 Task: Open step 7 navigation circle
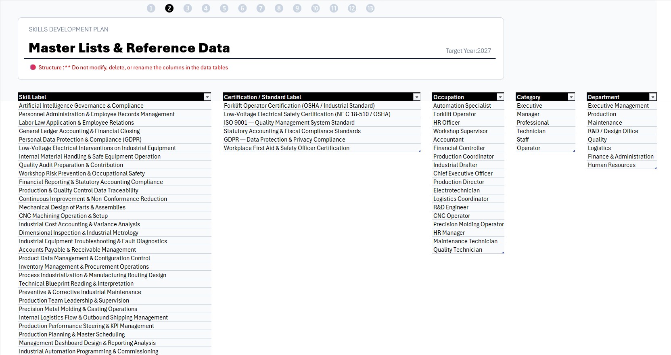coord(261,8)
